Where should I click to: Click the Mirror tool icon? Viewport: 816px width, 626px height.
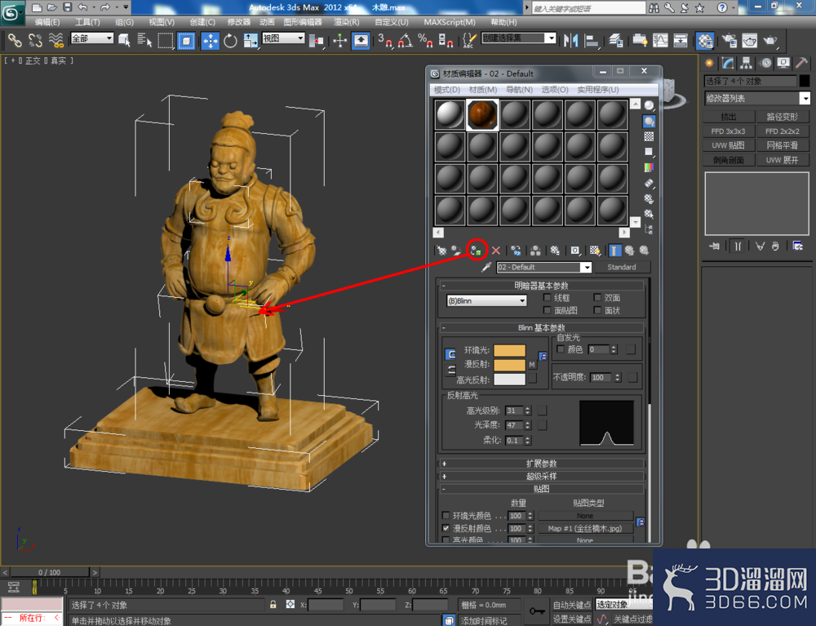pos(570,41)
